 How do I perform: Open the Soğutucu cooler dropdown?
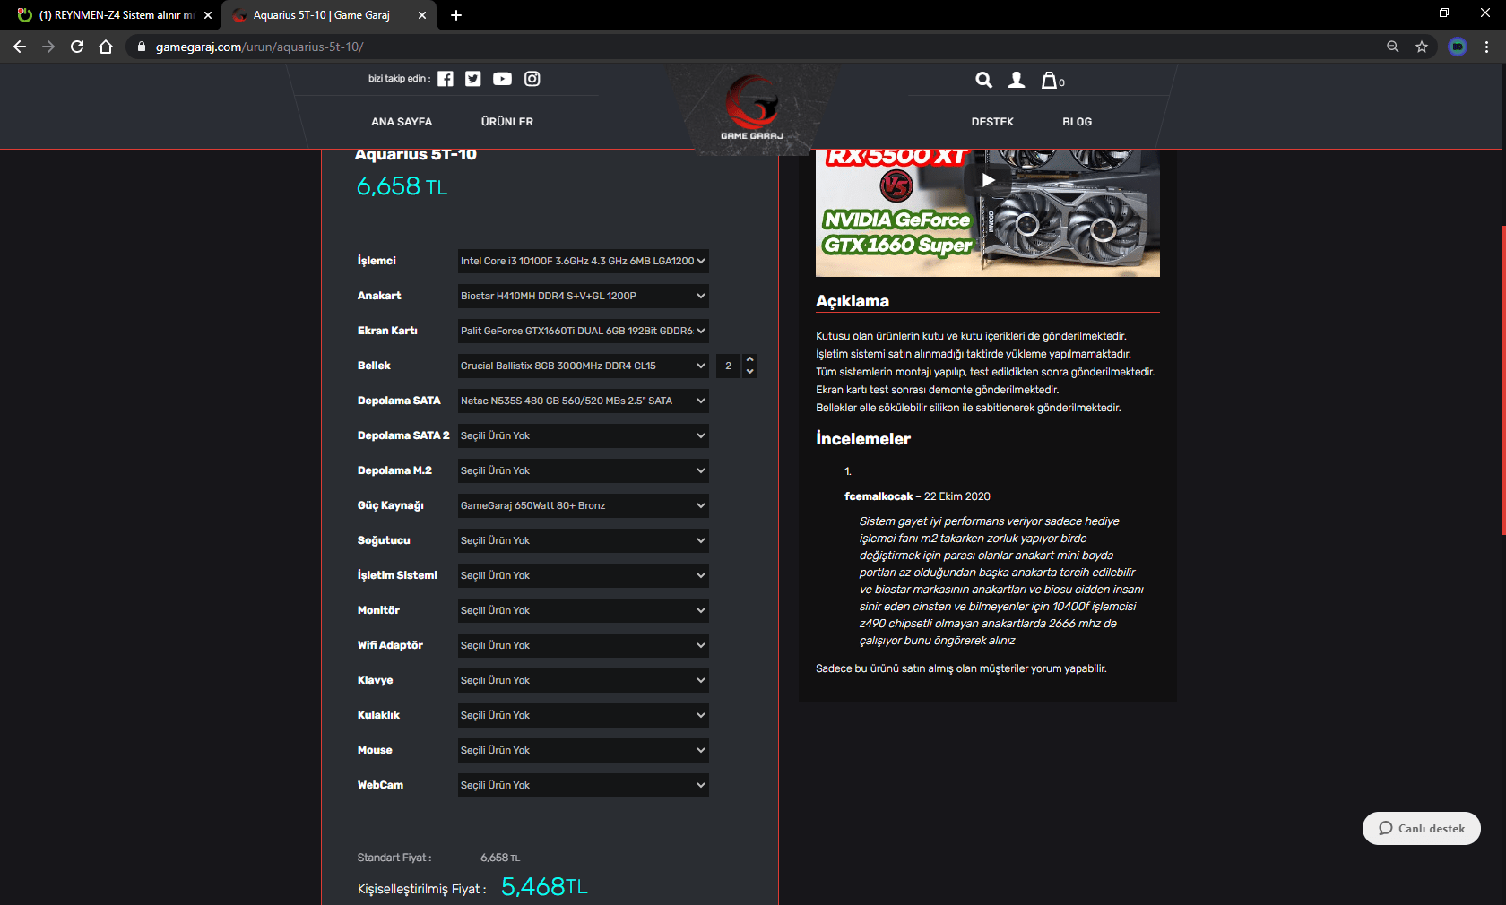coord(584,540)
